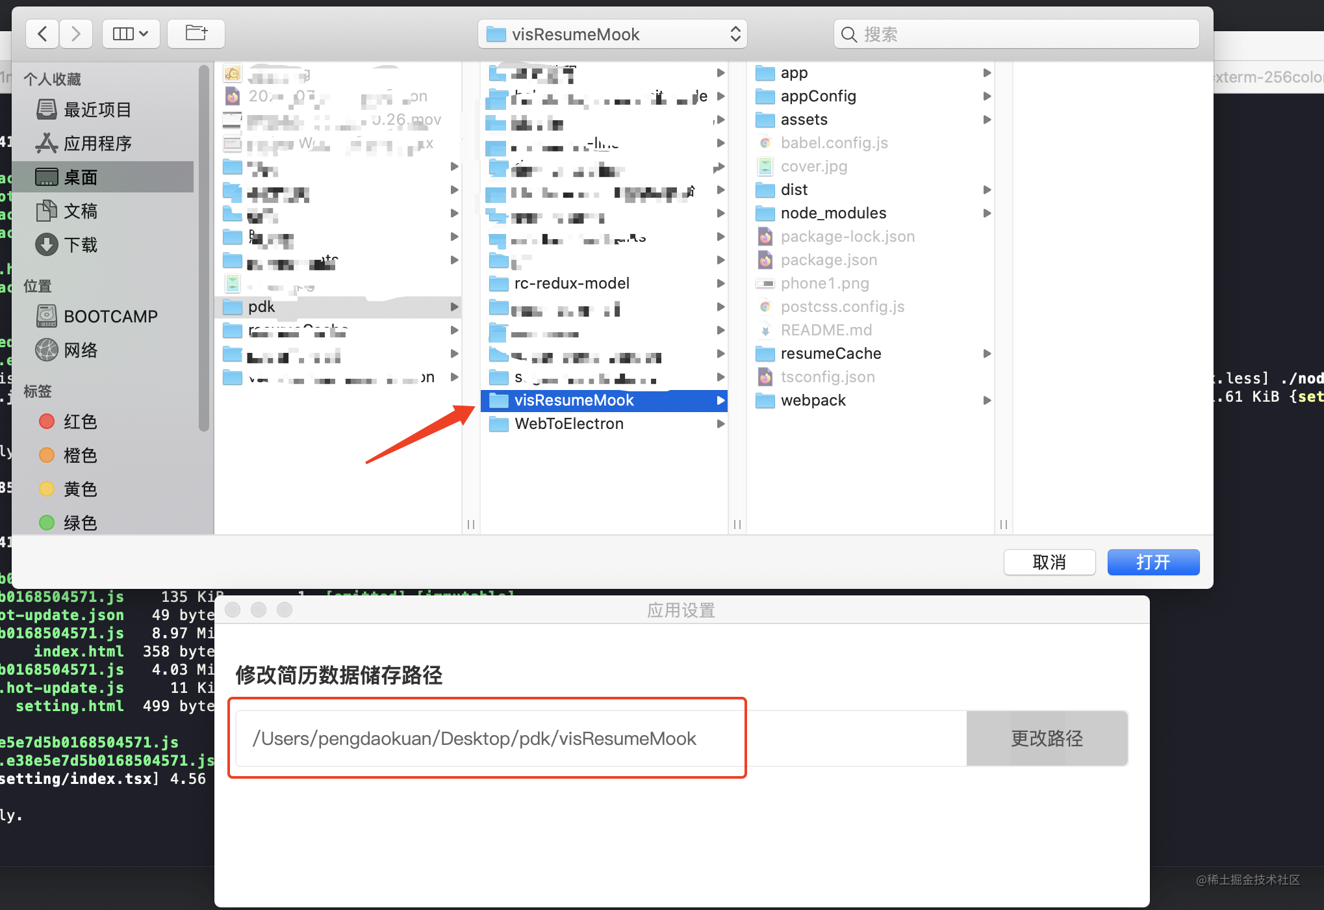Screen dimensions: 1324x910
Task: Click the 取消 button
Action: coord(1049,562)
